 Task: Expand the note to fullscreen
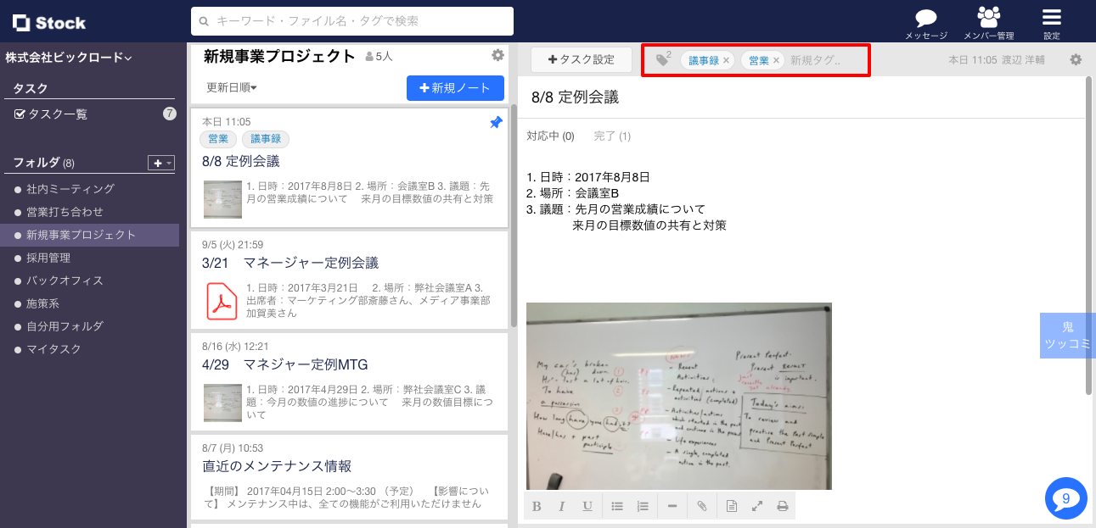756,505
